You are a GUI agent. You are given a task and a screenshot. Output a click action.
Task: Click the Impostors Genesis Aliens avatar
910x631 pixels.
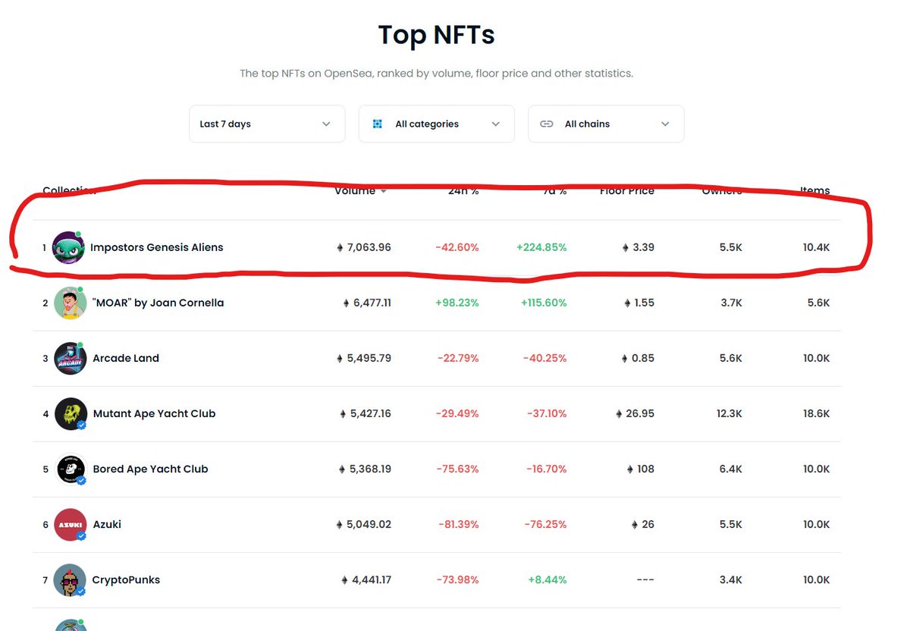(x=68, y=247)
